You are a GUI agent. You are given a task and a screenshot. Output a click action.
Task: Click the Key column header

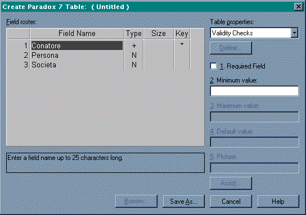182,34
